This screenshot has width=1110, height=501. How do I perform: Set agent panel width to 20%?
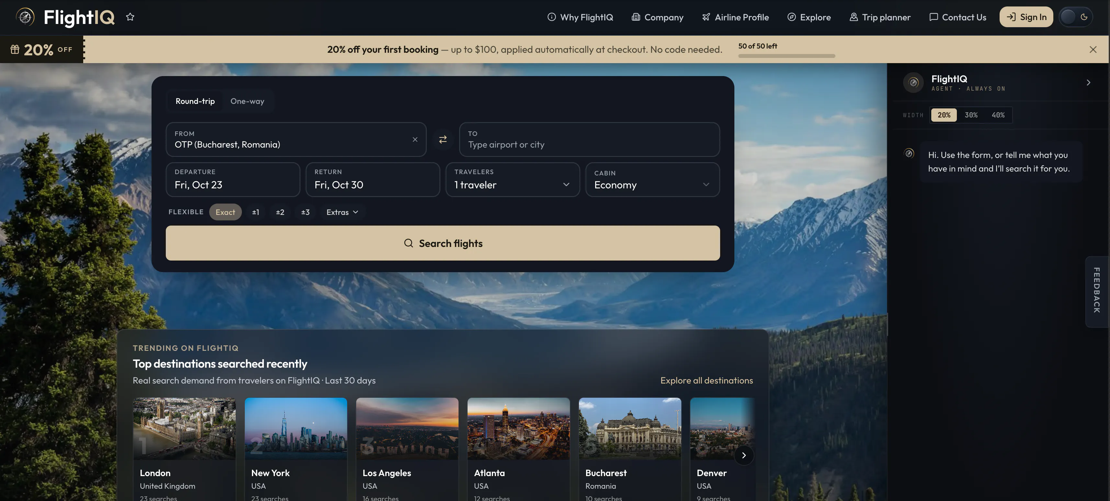pos(944,115)
